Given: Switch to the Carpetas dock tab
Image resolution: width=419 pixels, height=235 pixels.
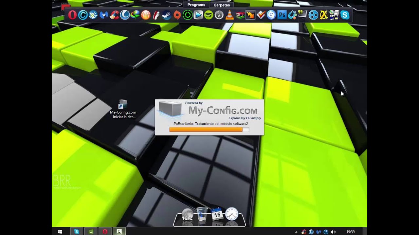Looking at the screenshot, I should point(222,5).
